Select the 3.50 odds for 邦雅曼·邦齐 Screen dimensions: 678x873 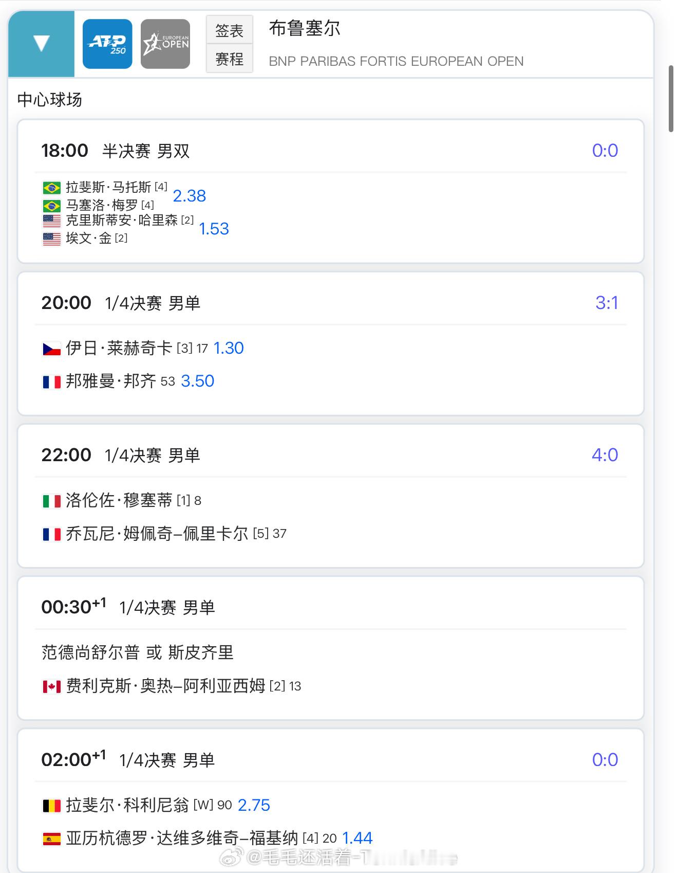(197, 381)
